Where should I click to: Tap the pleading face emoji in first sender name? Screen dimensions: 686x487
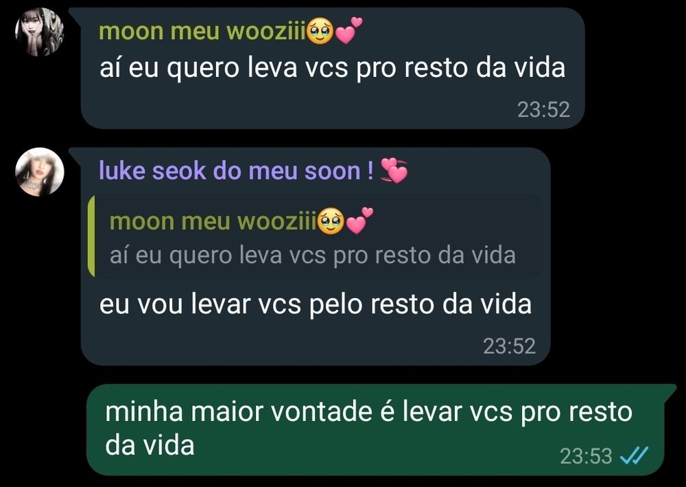pos(320,32)
